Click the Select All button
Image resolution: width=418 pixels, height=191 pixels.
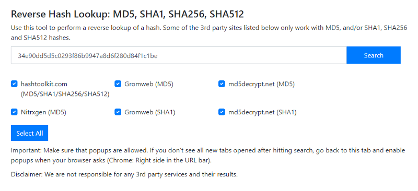[29, 133]
